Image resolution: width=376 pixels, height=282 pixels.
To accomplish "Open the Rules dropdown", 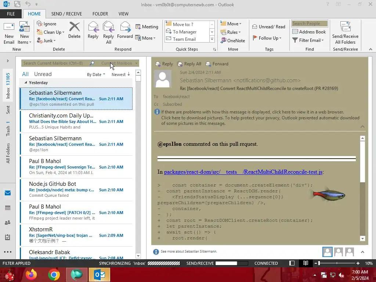I will pos(231,32).
